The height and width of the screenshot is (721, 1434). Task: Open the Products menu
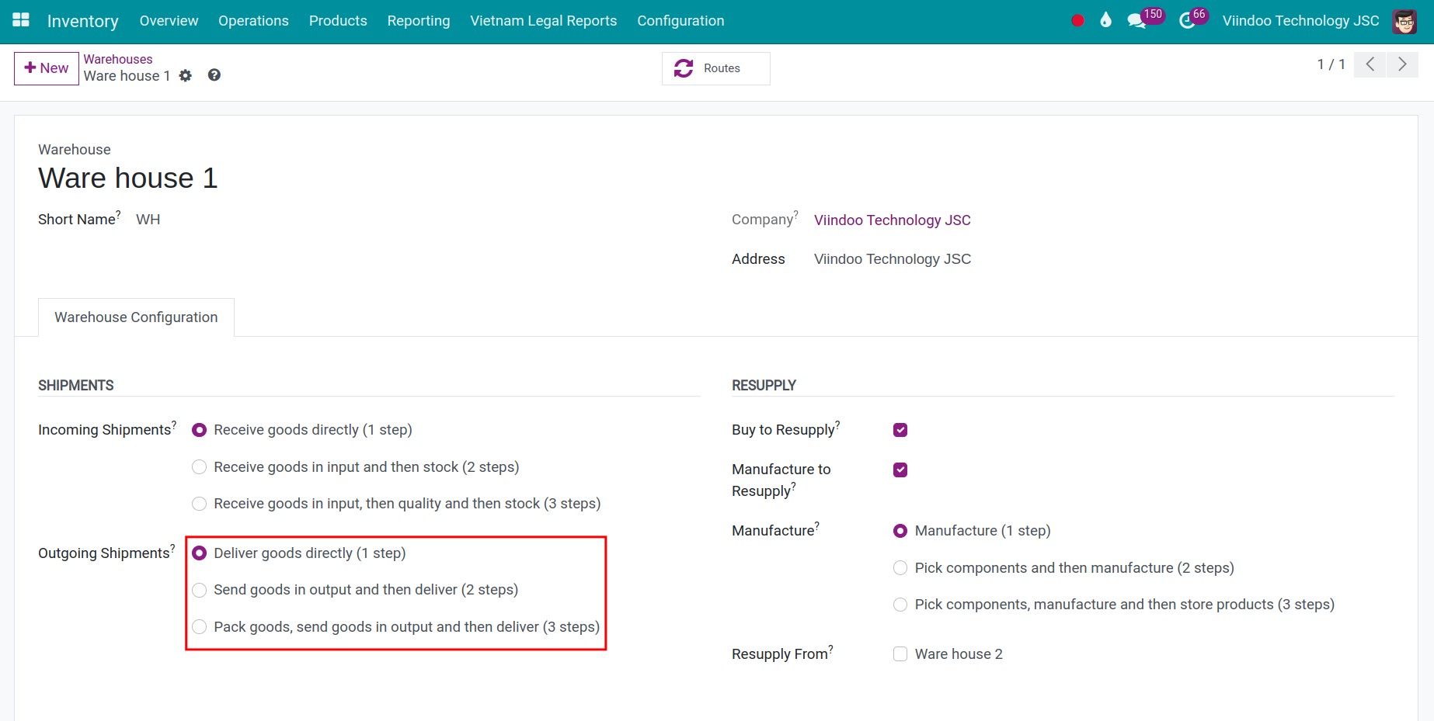point(338,21)
